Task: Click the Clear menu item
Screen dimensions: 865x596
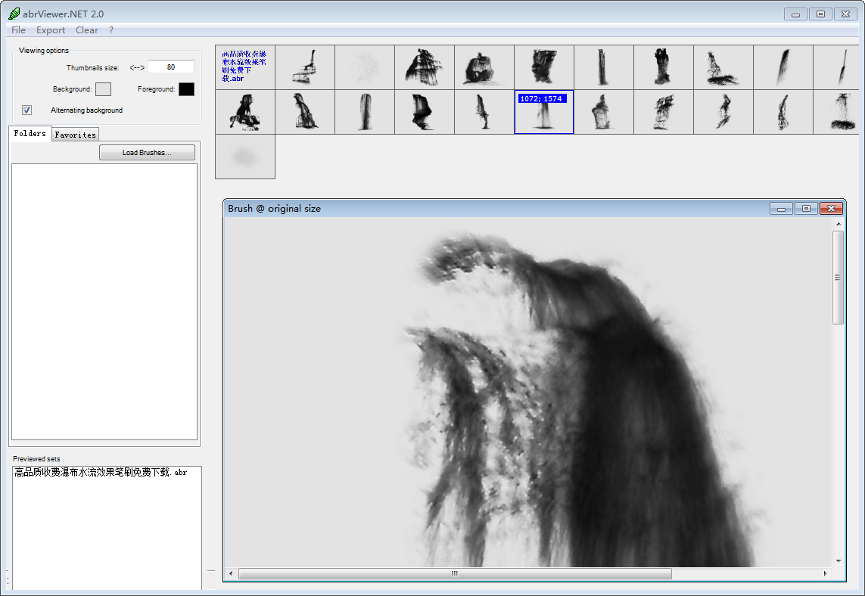Action: (86, 30)
